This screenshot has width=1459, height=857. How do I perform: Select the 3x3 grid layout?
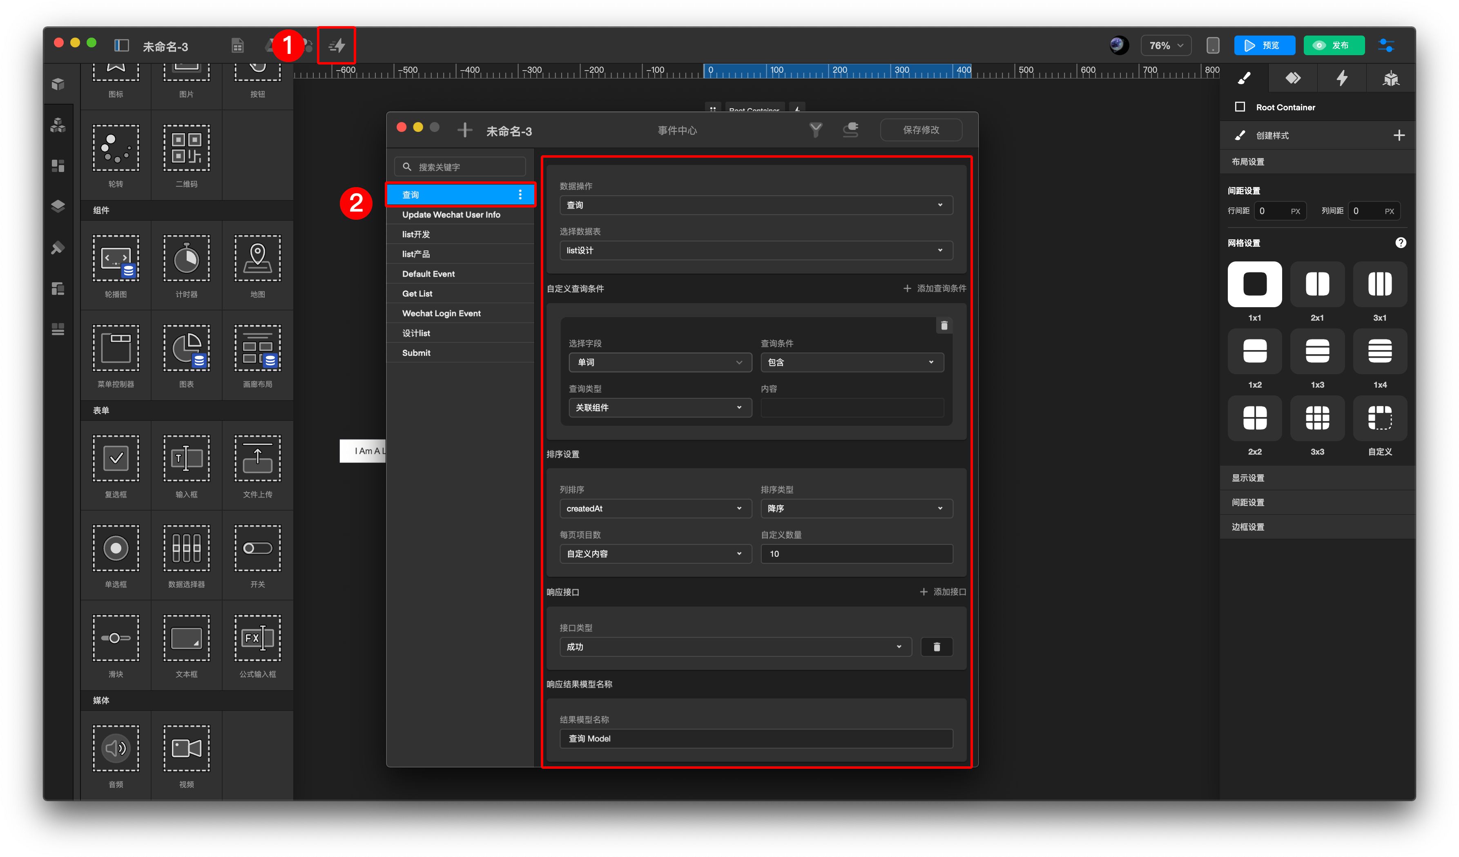(x=1317, y=418)
